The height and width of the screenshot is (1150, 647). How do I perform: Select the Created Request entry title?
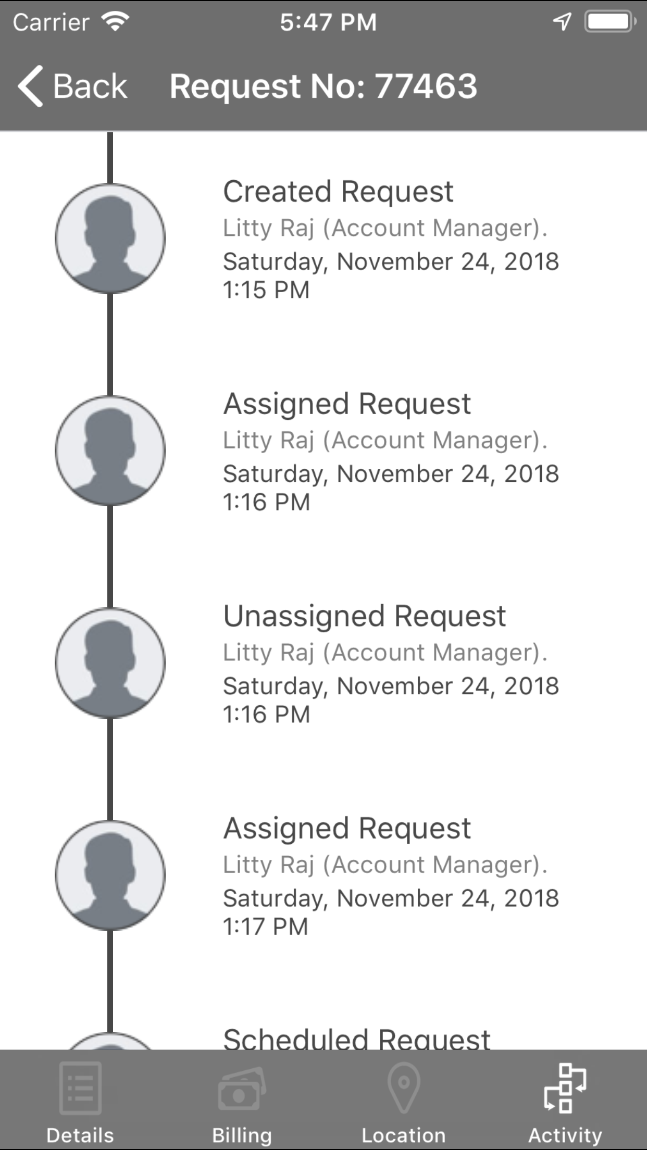click(x=338, y=191)
